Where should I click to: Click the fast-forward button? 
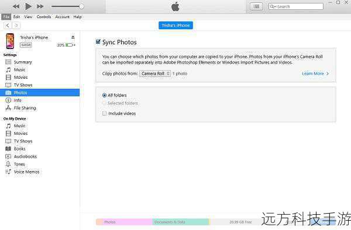tap(40, 6)
